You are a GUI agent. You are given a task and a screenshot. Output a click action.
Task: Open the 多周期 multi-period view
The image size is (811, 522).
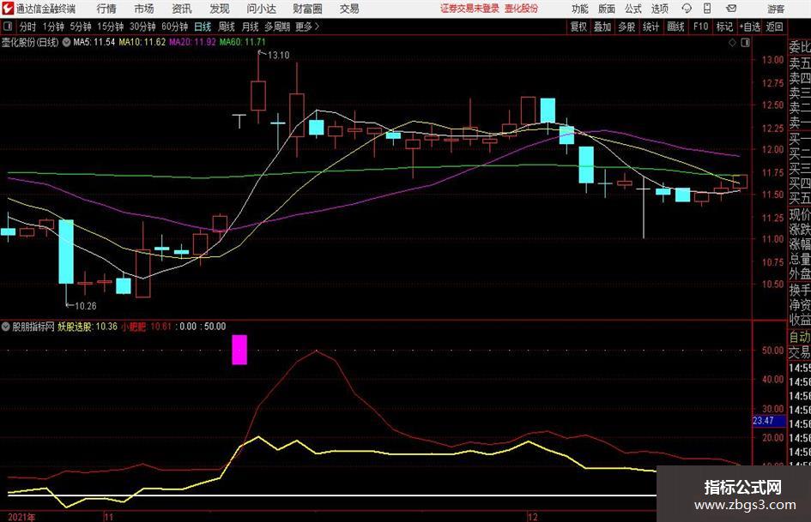[277, 27]
